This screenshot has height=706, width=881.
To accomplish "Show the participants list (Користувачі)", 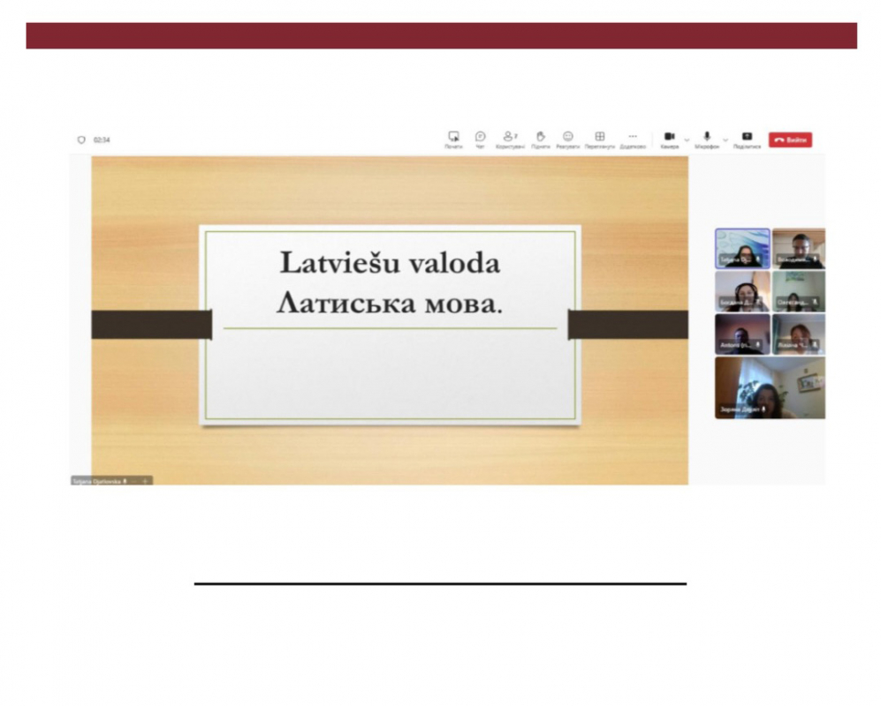I will (510, 139).
